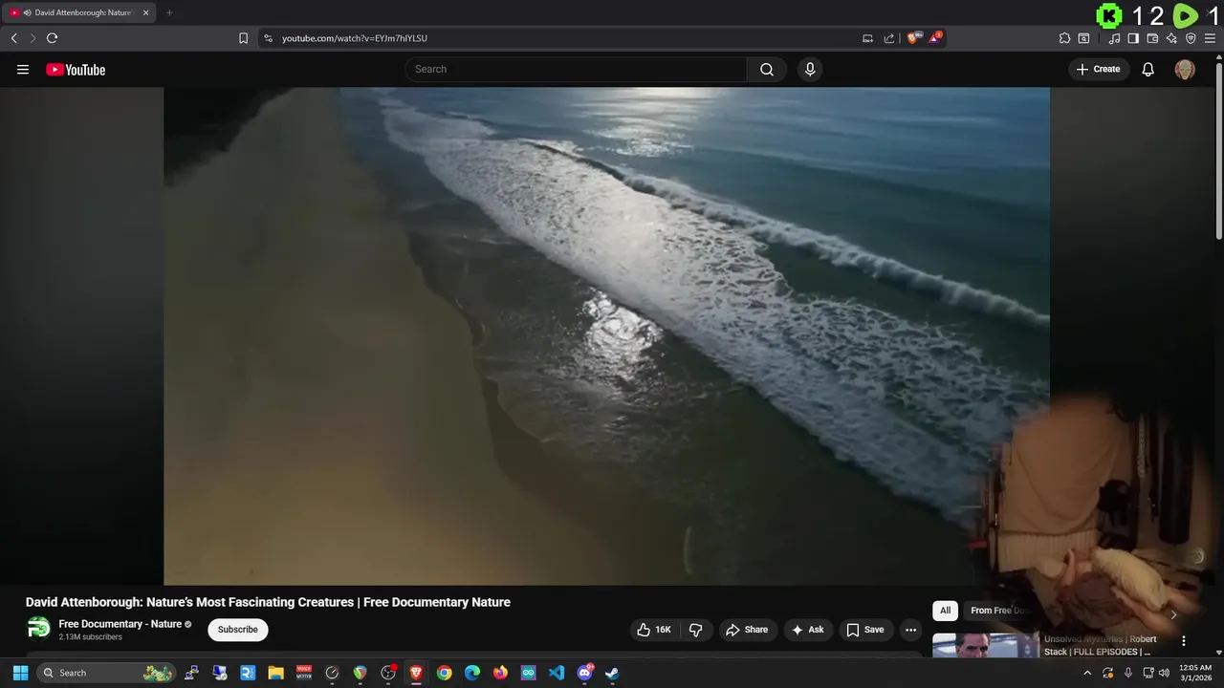Focus the YouTube search box

click(x=576, y=69)
